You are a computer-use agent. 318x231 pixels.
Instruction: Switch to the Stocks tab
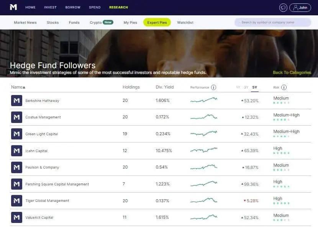pyautogui.click(x=53, y=23)
